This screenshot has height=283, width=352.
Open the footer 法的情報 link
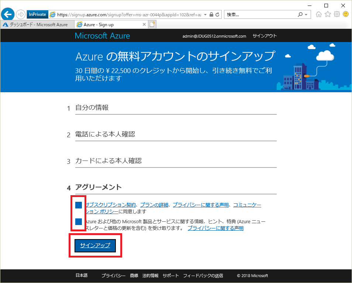(151, 276)
